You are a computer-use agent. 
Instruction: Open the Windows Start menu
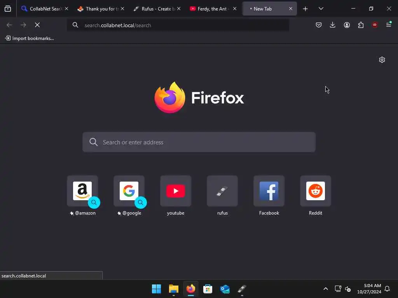click(x=156, y=289)
